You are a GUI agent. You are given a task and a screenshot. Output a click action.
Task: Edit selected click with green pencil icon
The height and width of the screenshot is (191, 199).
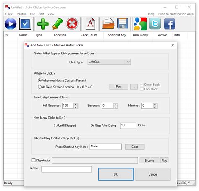click(58, 24)
